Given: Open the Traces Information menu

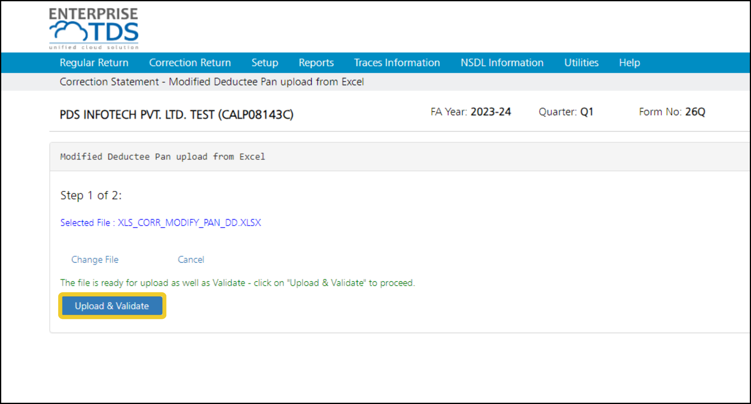Looking at the screenshot, I should click(x=397, y=63).
